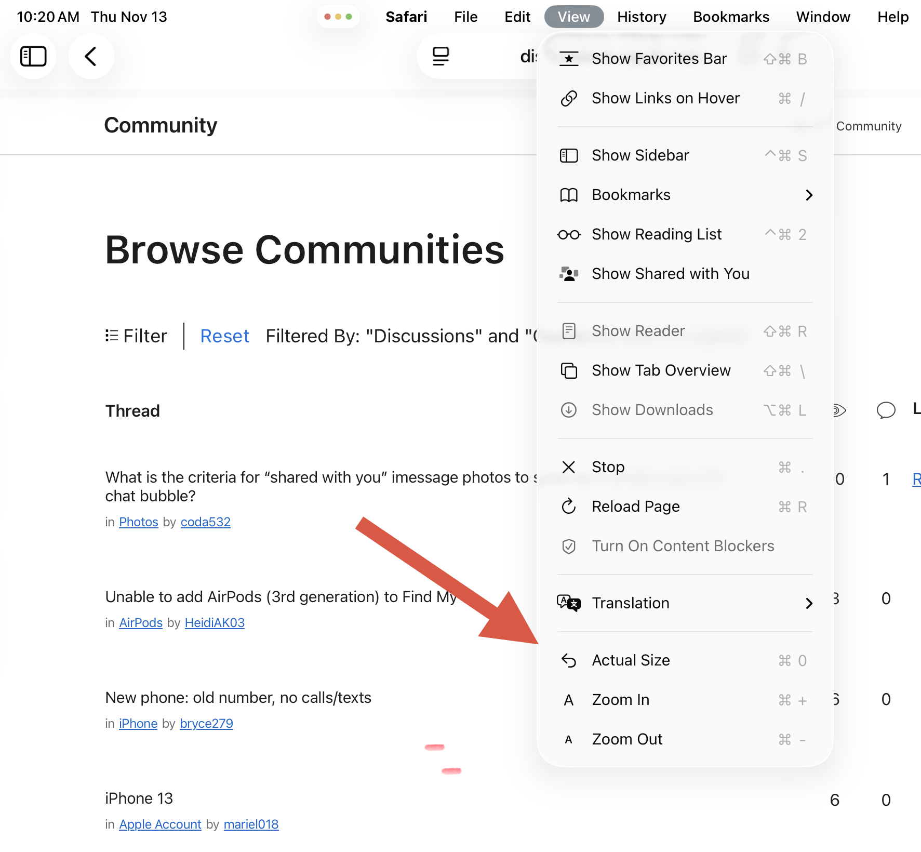
Task: Open the File menu
Action: (x=465, y=17)
